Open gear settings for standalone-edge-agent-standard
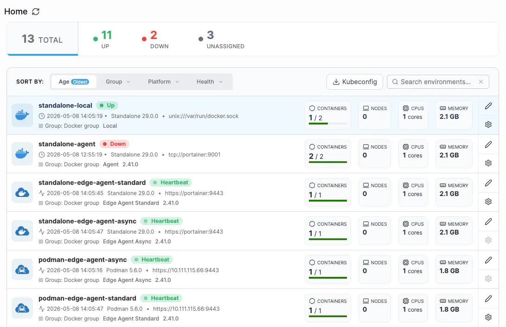Screen dimensions: 506x327 [x=488, y=202]
